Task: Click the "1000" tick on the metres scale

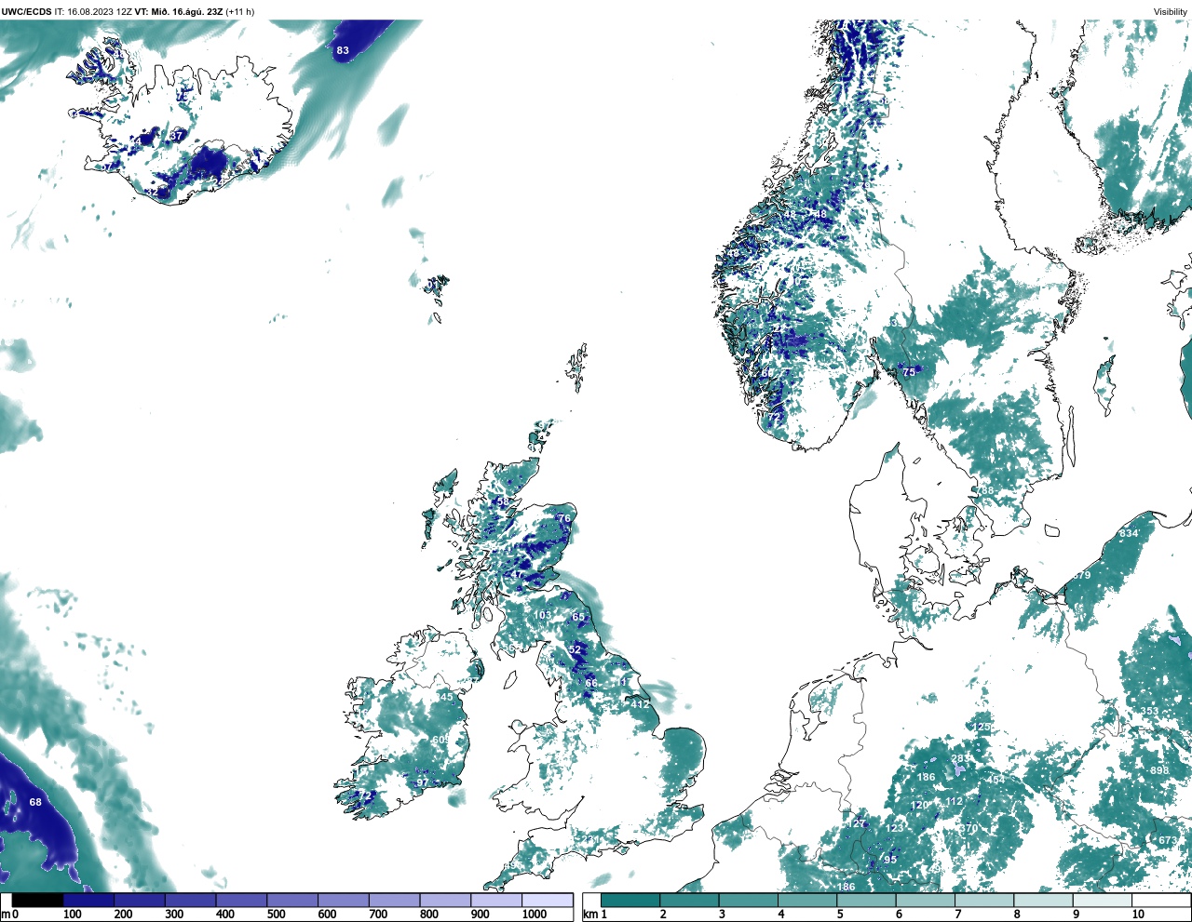Action: click(535, 915)
